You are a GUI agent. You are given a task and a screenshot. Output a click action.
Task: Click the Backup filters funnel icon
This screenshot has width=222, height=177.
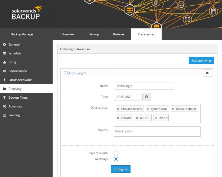4,98
